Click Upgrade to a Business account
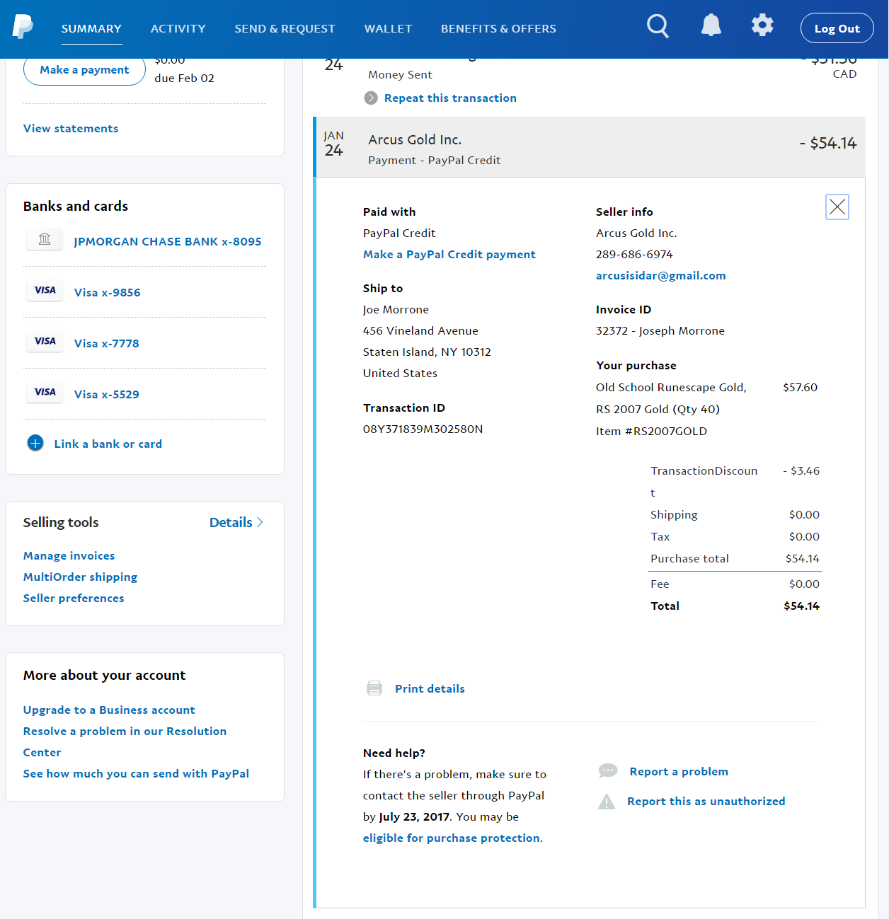This screenshot has height=919, width=889. click(109, 710)
